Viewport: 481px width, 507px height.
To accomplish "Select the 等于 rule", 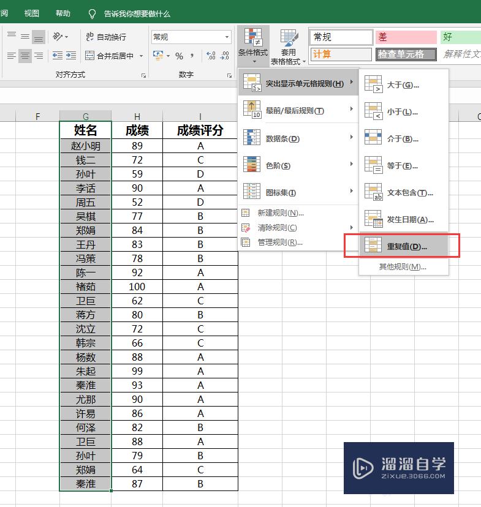I will tap(404, 166).
